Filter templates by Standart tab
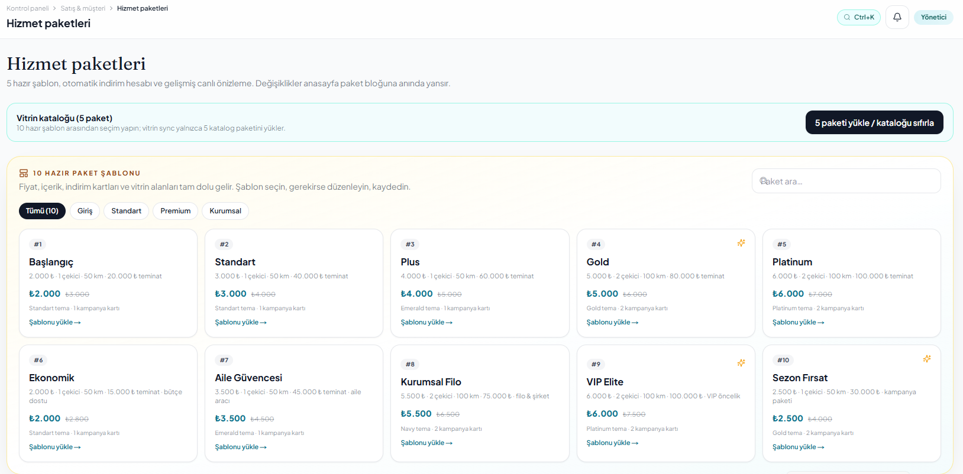 pos(126,211)
